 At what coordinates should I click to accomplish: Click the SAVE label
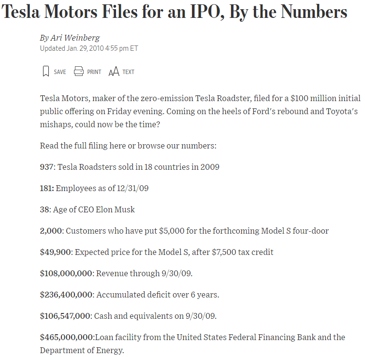tap(60, 72)
